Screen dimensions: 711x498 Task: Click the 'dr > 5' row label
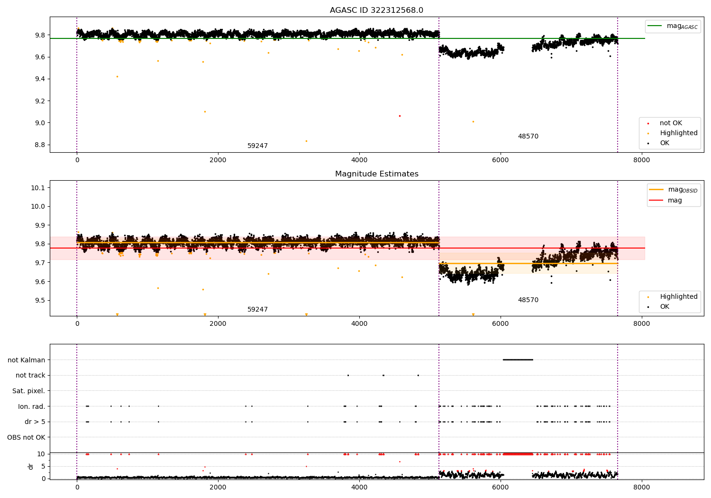(35, 422)
